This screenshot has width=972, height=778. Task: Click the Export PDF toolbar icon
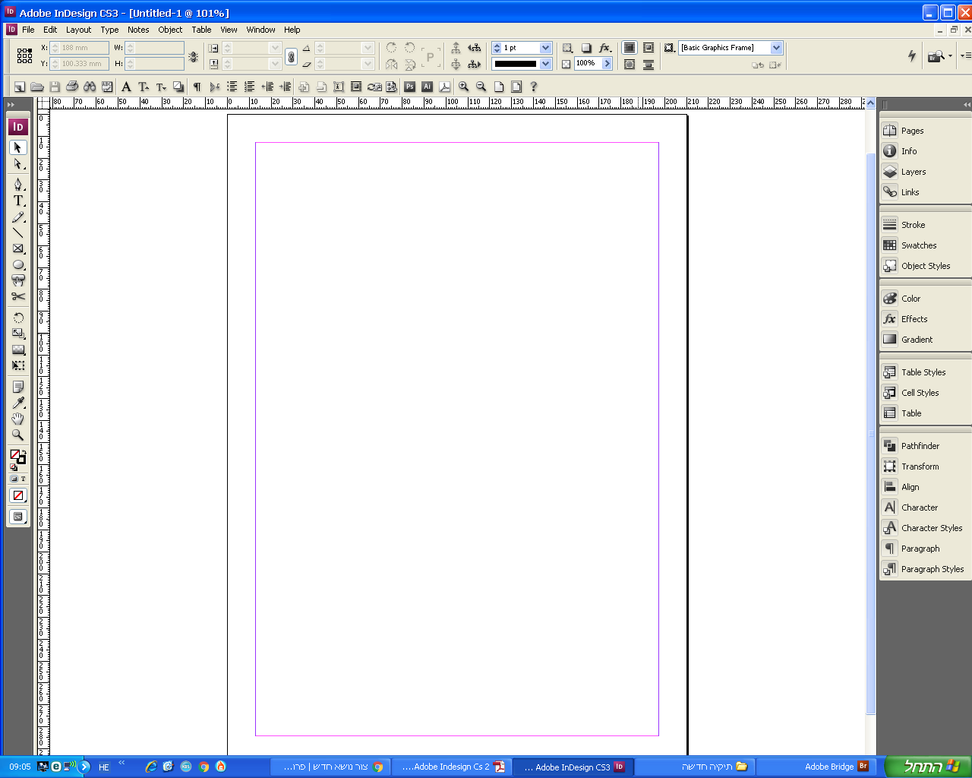tap(445, 87)
